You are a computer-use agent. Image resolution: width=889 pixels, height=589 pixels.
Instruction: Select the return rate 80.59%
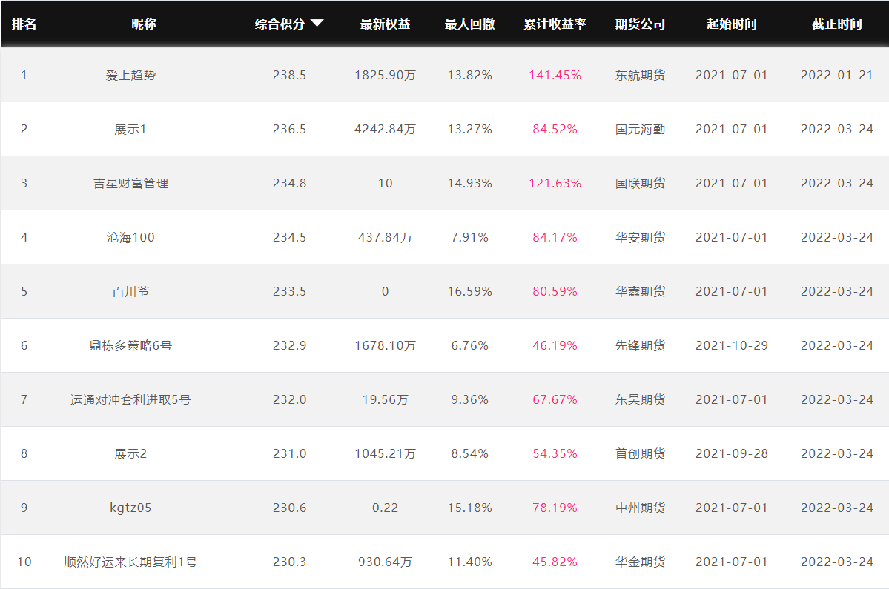pyautogui.click(x=555, y=292)
